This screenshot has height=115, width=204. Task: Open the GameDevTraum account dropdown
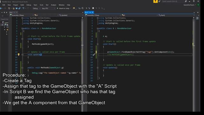pos(190,5)
